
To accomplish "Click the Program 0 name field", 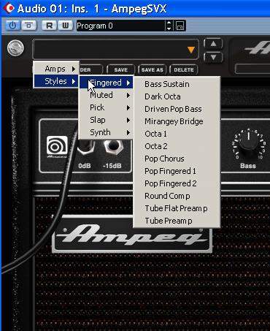I will click(120, 26).
